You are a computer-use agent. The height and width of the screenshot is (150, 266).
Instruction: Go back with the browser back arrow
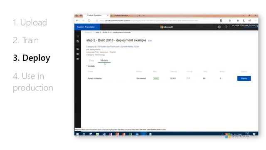pyautogui.click(x=77, y=20)
